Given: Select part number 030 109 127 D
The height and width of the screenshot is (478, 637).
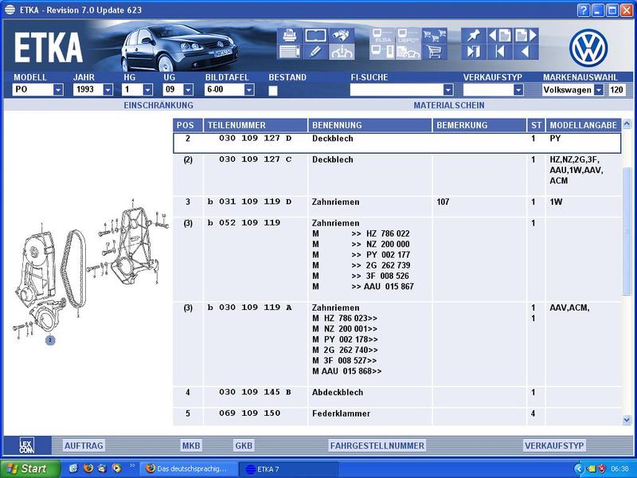Looking at the screenshot, I should [x=255, y=138].
